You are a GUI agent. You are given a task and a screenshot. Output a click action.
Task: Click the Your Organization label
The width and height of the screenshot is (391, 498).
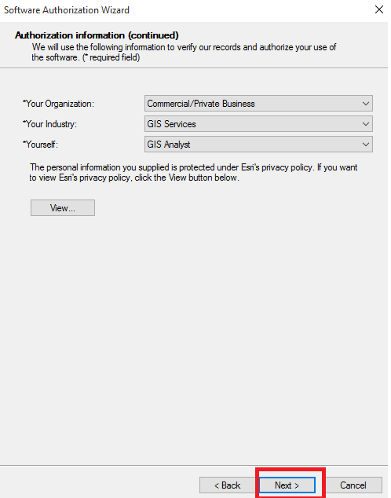tap(59, 104)
